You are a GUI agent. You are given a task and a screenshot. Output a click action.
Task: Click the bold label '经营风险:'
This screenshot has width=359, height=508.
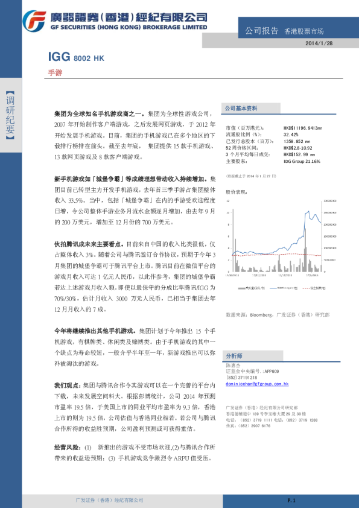(x=68, y=448)
